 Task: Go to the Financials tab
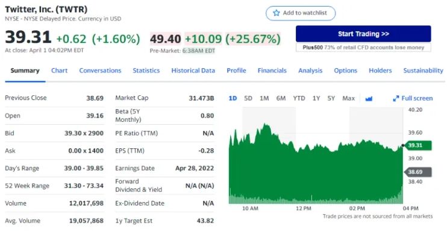pos(272,71)
